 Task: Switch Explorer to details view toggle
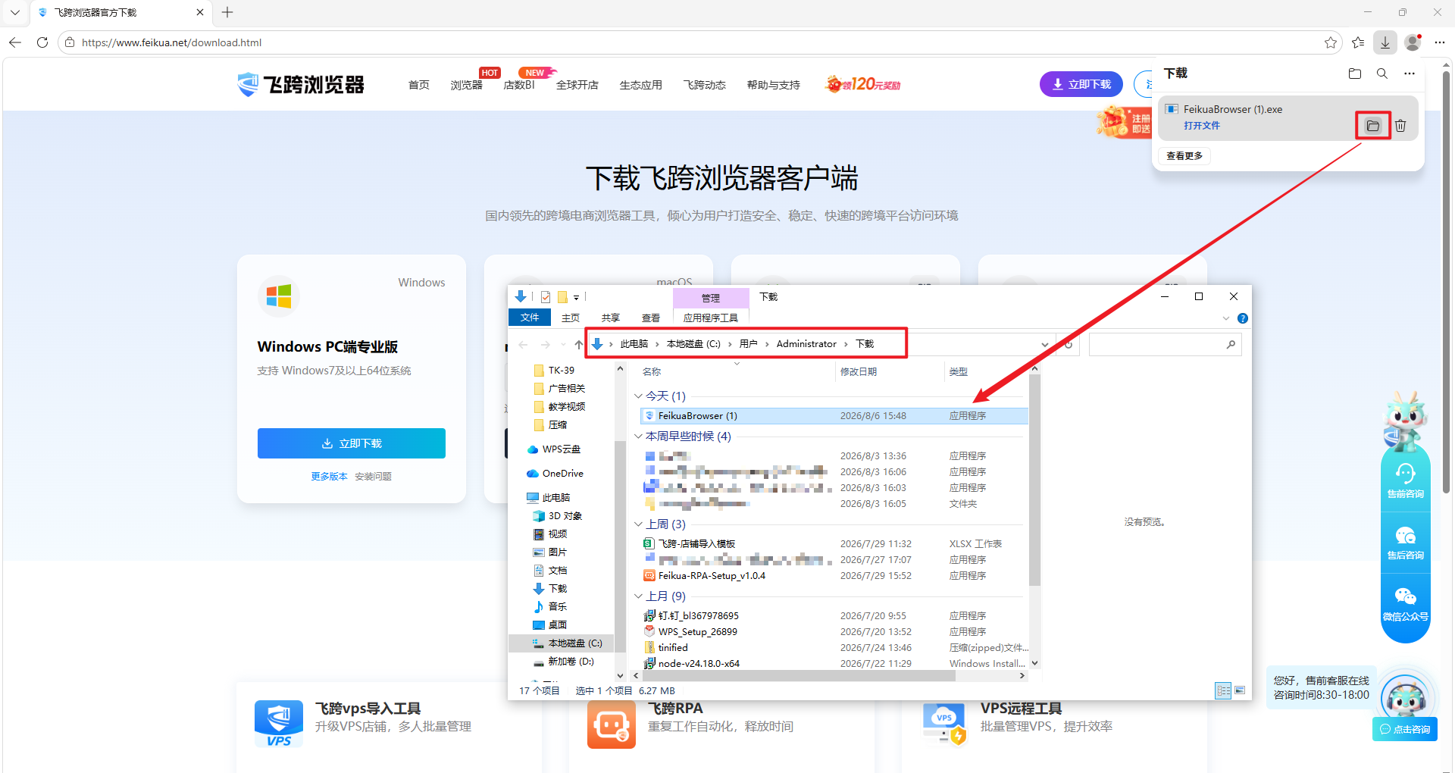click(1223, 690)
